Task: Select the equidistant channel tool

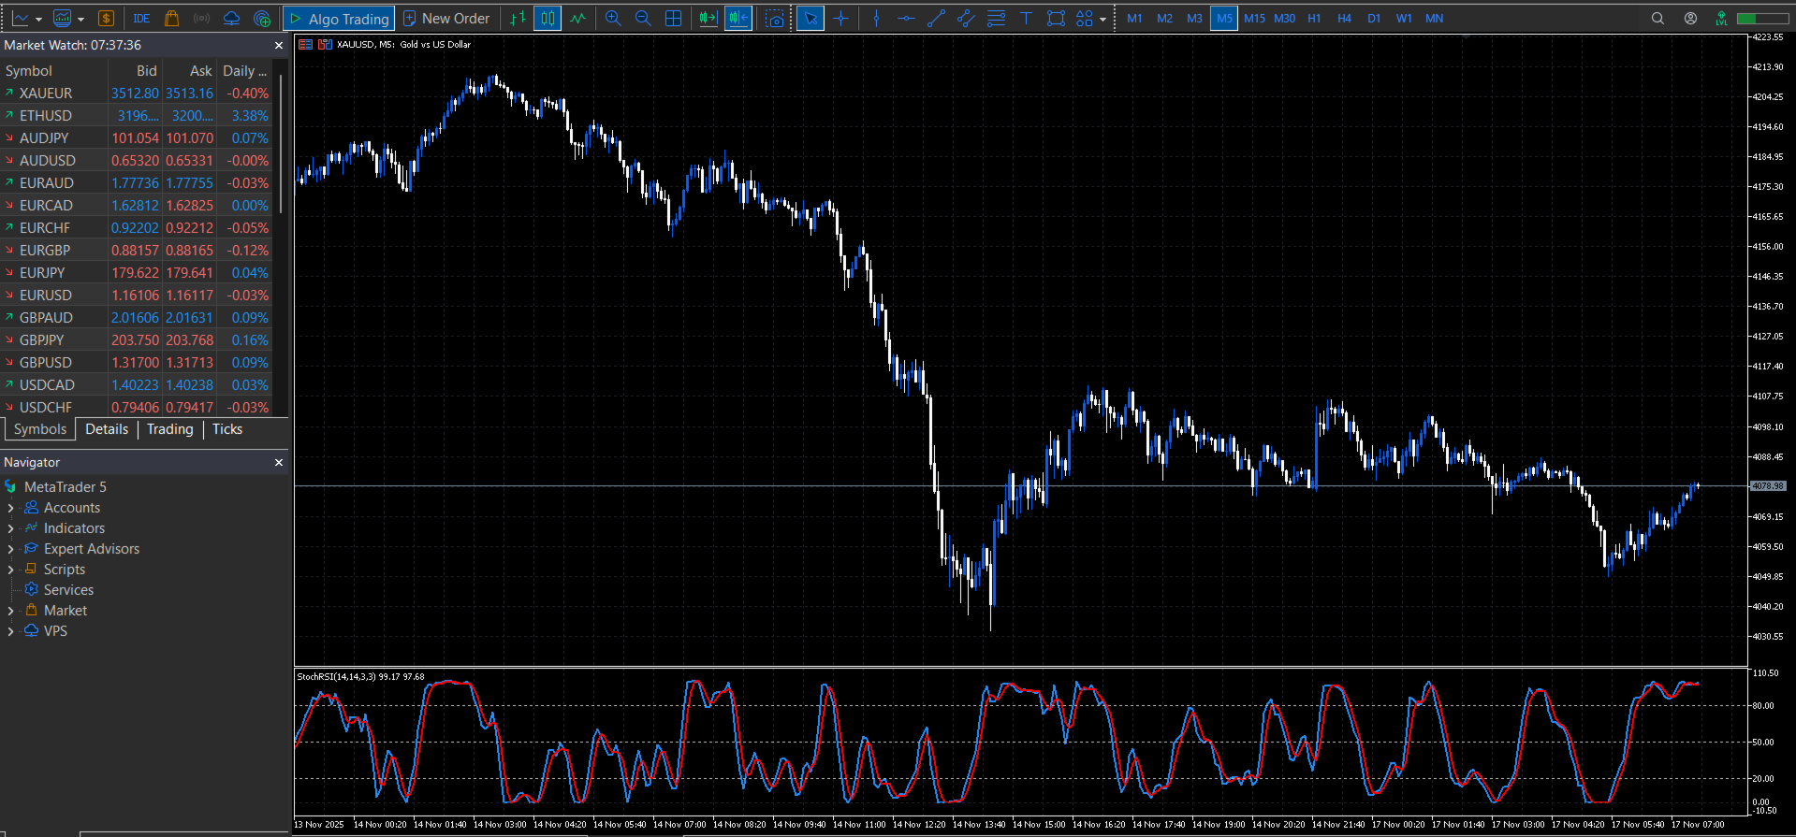Action: point(966,18)
